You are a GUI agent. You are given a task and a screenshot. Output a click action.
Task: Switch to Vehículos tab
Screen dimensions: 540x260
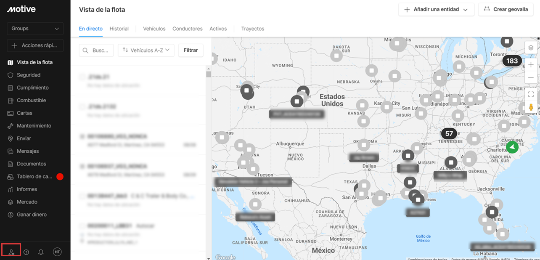coord(154,29)
